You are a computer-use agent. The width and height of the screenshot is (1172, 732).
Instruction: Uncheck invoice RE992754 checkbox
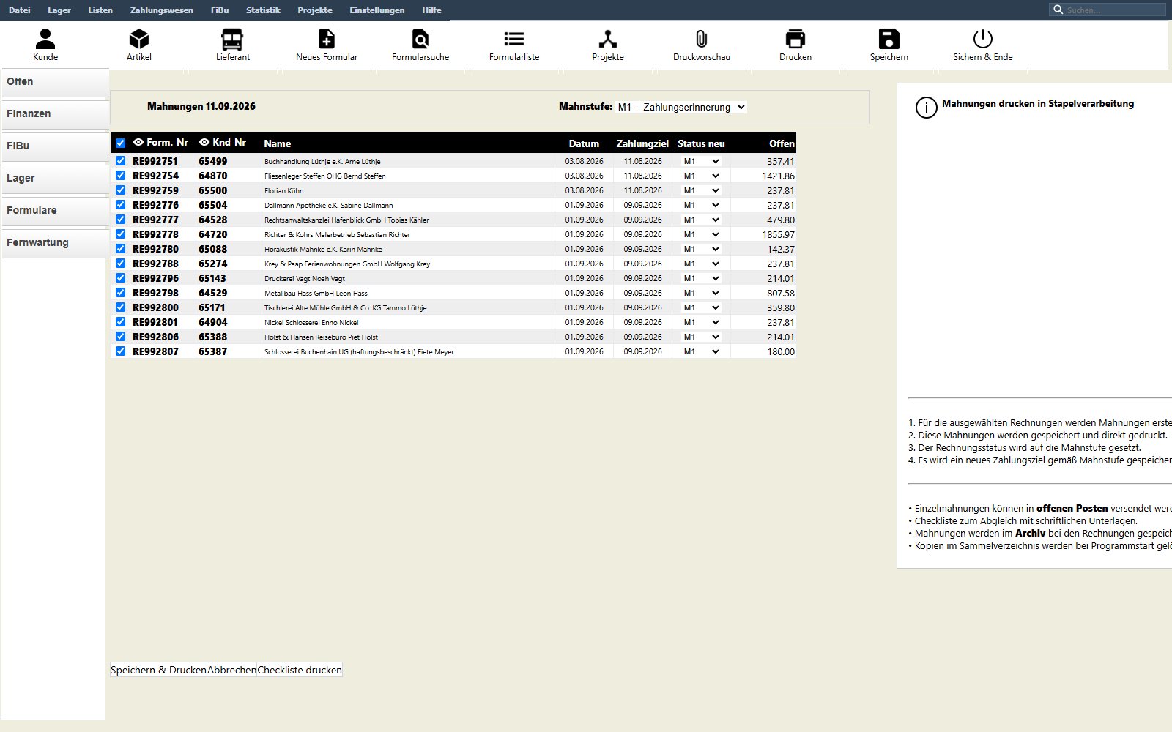[121, 176]
